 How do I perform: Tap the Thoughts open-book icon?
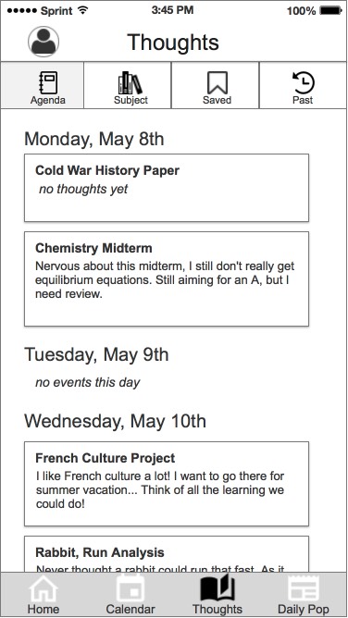point(217,588)
